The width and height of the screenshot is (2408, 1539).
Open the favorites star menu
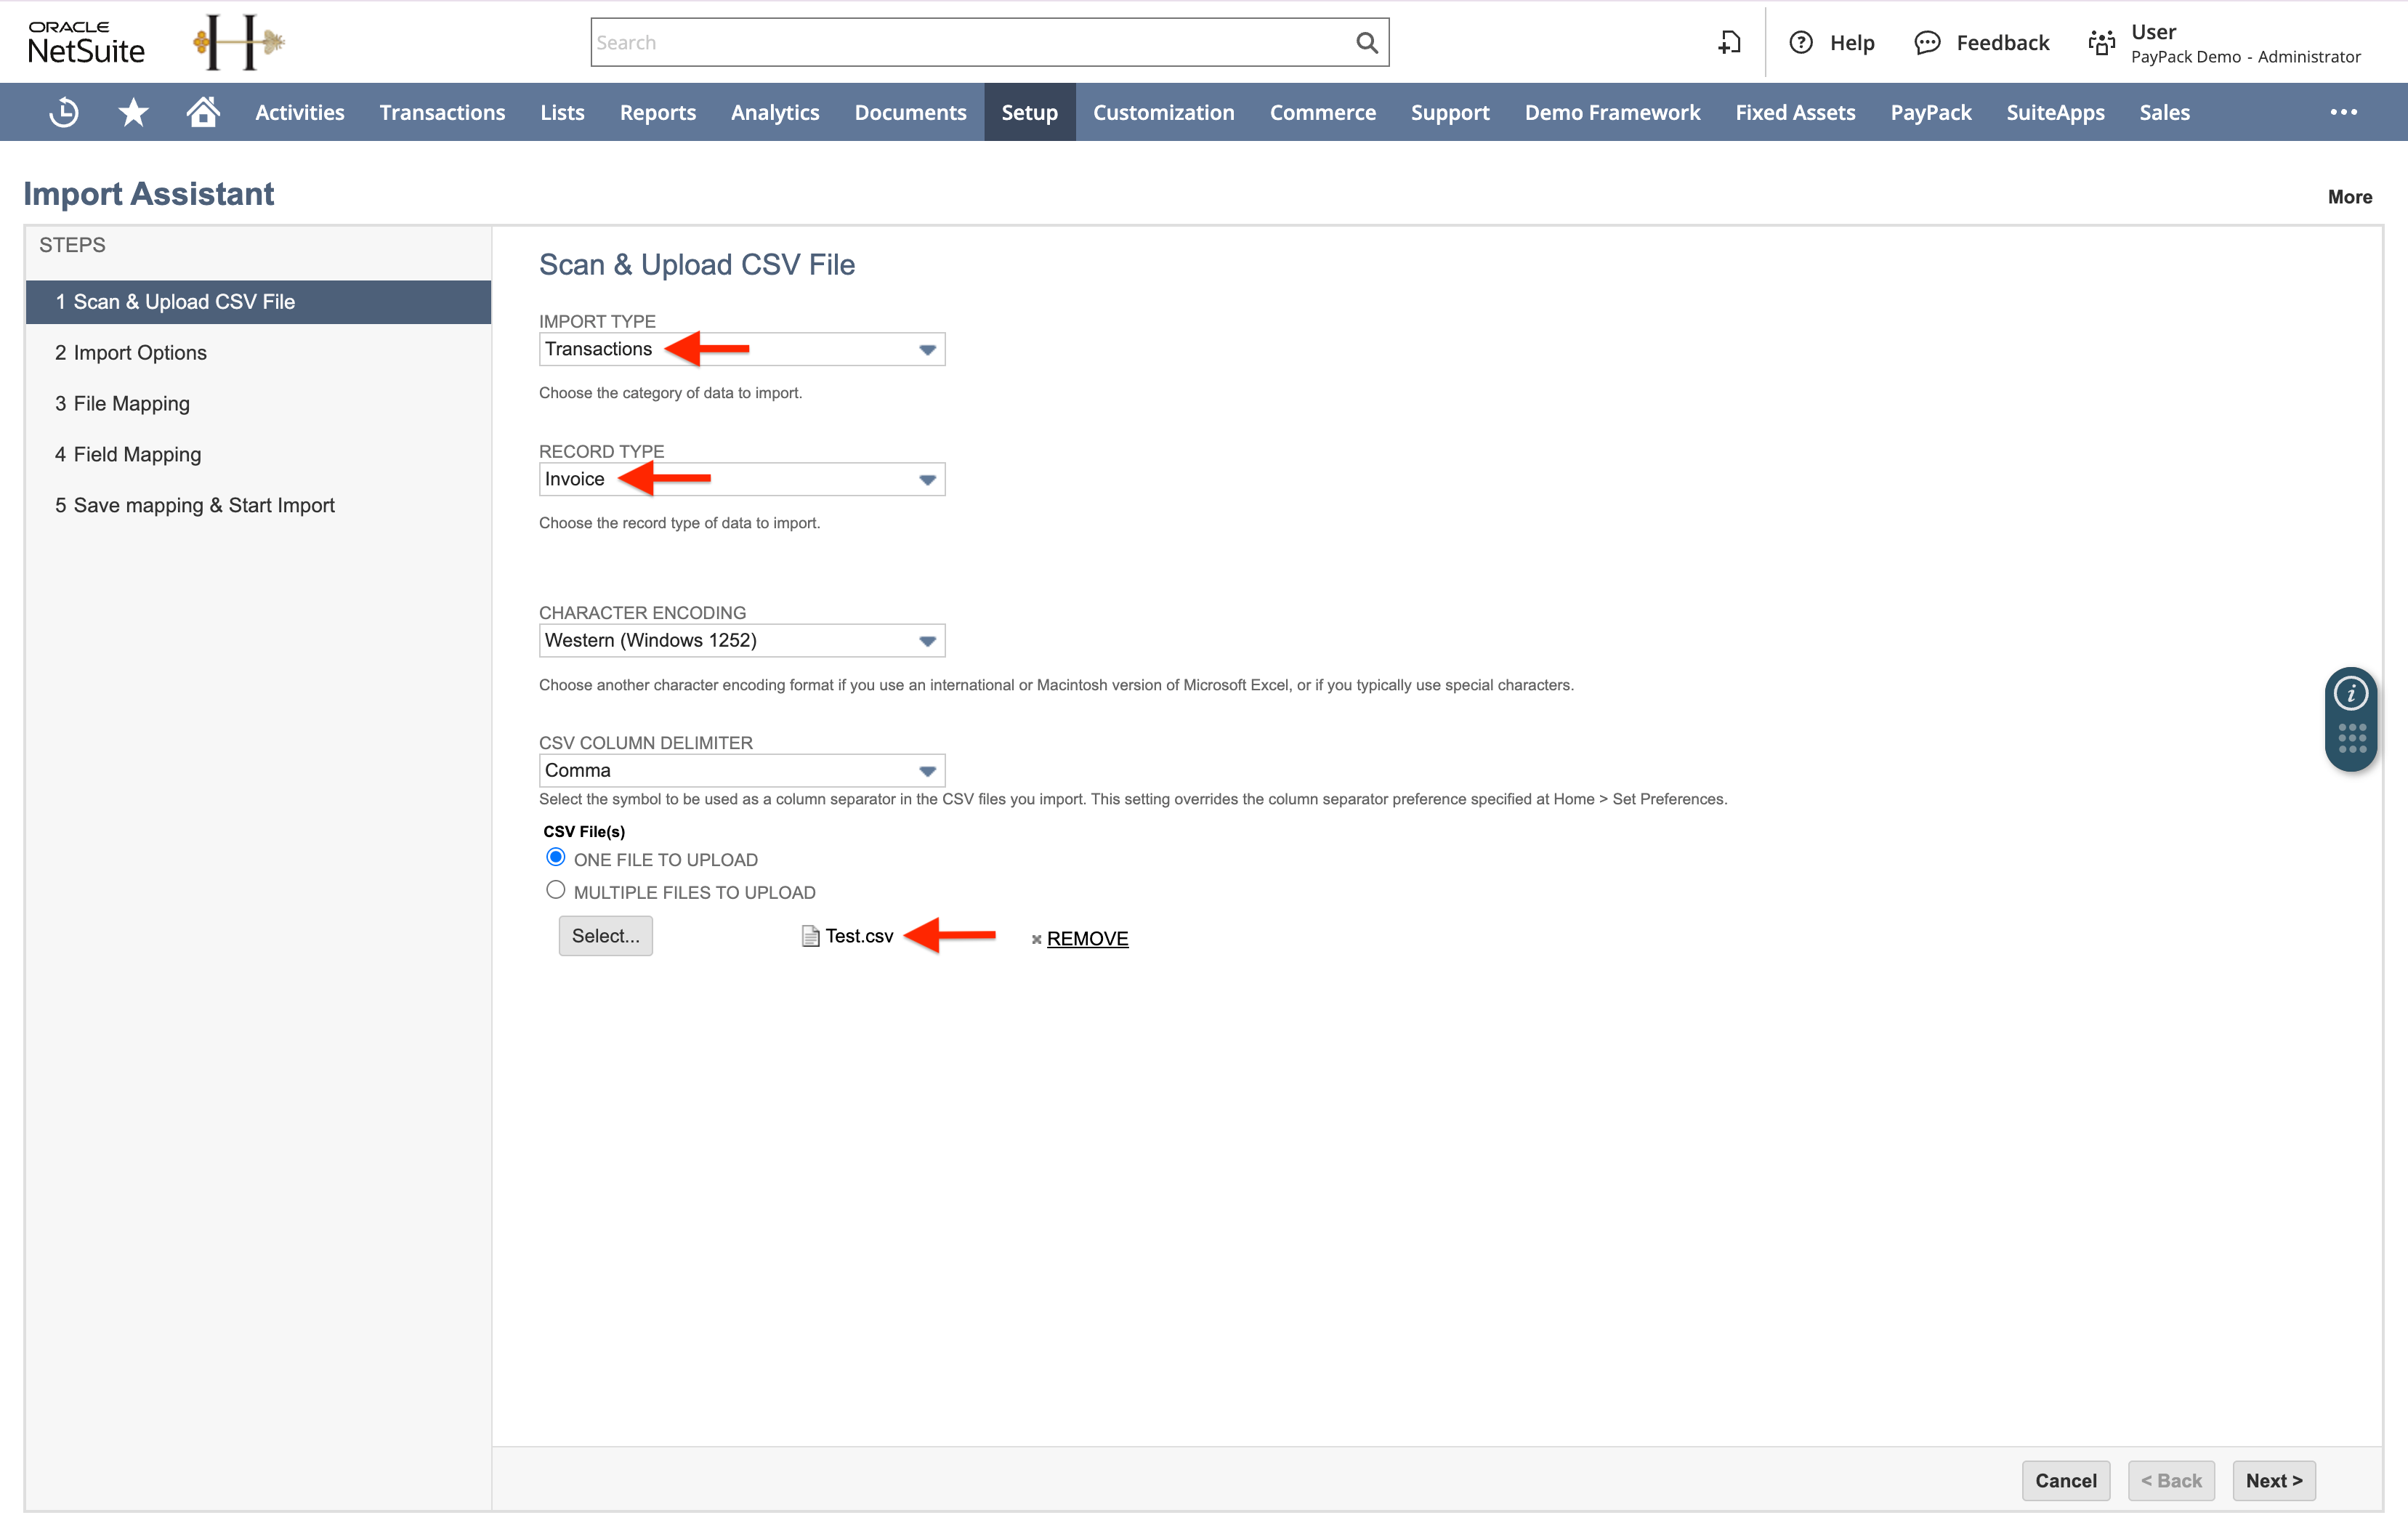coord(132,112)
